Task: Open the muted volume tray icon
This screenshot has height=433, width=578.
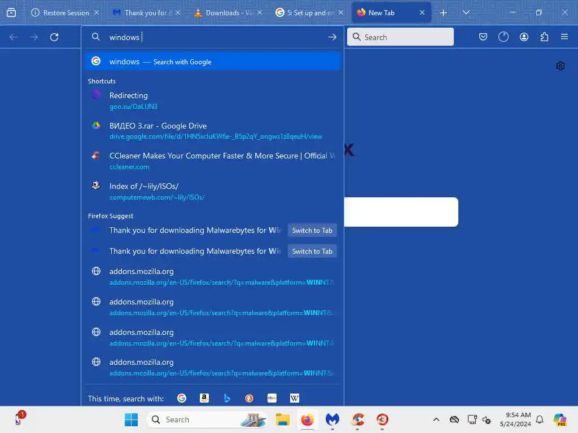Action: (x=487, y=419)
